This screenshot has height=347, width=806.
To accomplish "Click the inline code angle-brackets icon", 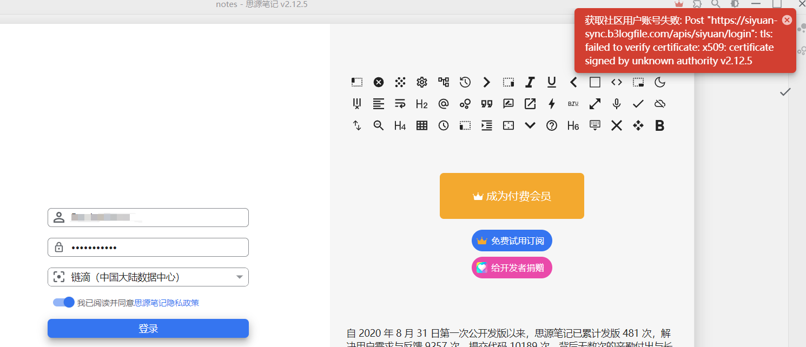I will click(617, 82).
